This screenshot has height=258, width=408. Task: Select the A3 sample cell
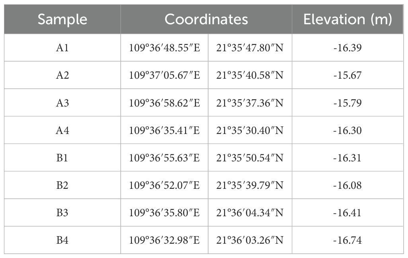coord(62,103)
